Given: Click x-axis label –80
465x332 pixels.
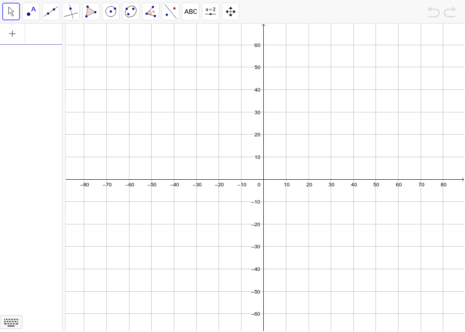Looking at the screenshot, I should click(85, 185).
